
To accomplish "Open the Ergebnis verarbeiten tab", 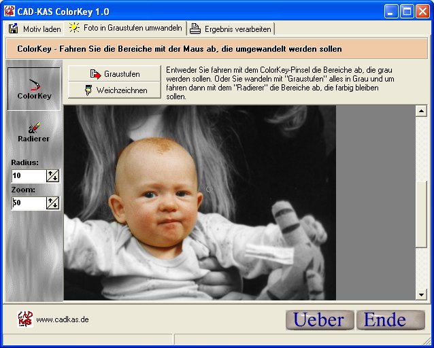I will (x=231, y=29).
